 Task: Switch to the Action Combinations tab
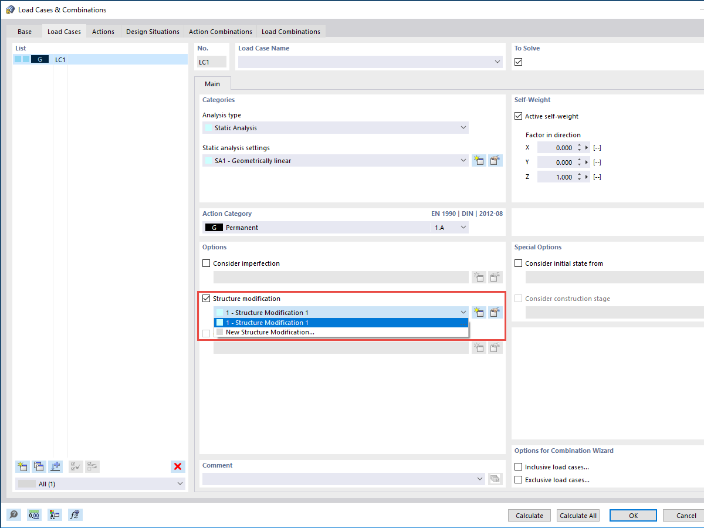click(x=221, y=32)
